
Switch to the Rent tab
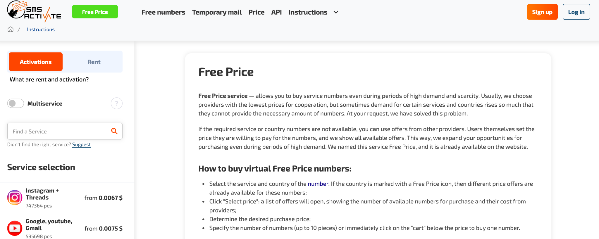[94, 62]
